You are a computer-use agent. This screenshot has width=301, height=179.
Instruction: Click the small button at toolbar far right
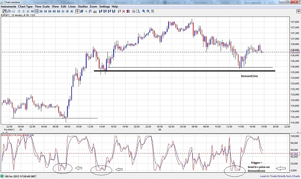(298, 12)
